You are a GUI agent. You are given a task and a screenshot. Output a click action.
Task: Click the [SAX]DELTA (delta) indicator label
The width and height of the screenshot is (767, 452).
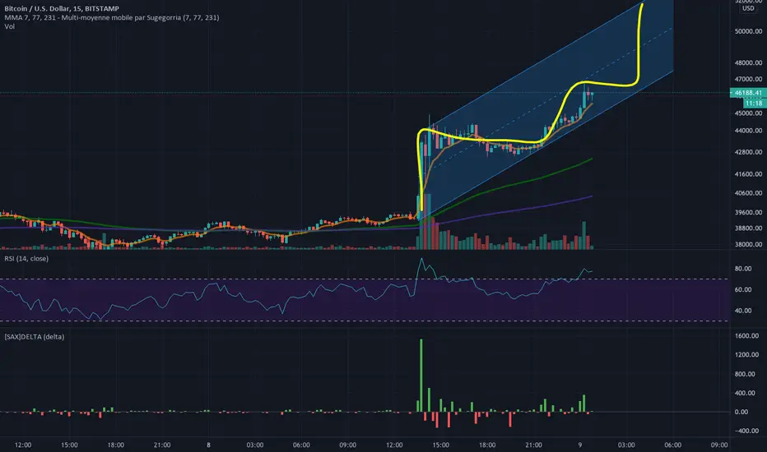(35, 337)
